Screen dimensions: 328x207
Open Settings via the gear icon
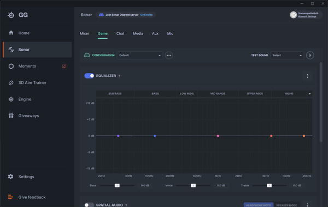(11, 176)
